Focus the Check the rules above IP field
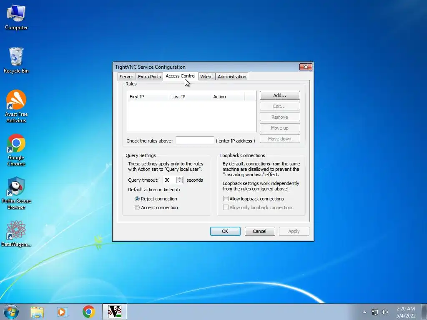 [x=195, y=141]
